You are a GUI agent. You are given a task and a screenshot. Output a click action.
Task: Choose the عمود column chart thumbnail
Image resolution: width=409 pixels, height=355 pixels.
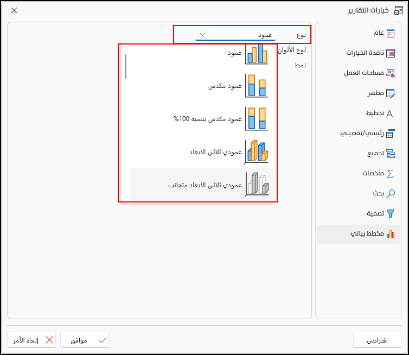point(257,54)
